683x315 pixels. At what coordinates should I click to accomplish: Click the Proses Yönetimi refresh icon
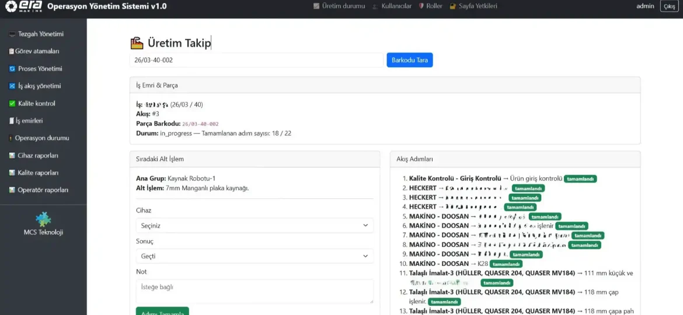tap(12, 69)
